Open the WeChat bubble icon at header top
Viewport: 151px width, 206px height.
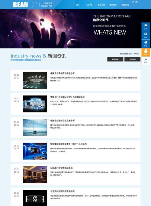[137, 2]
